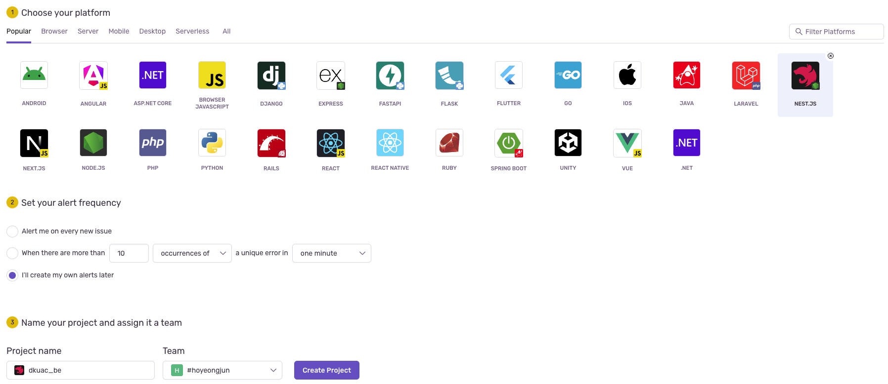Click the Create Project button

[327, 370]
